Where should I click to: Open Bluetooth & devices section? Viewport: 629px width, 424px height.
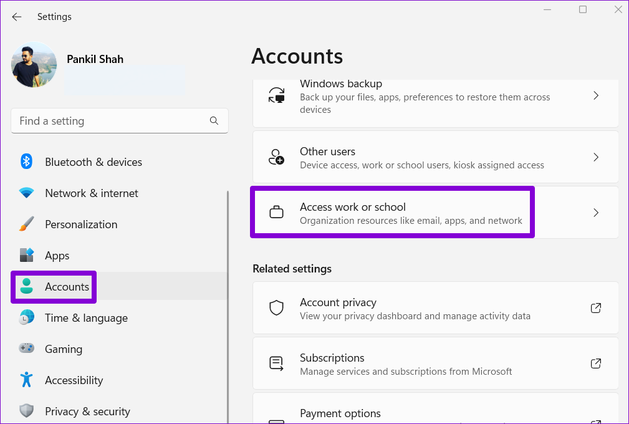[x=120, y=162]
